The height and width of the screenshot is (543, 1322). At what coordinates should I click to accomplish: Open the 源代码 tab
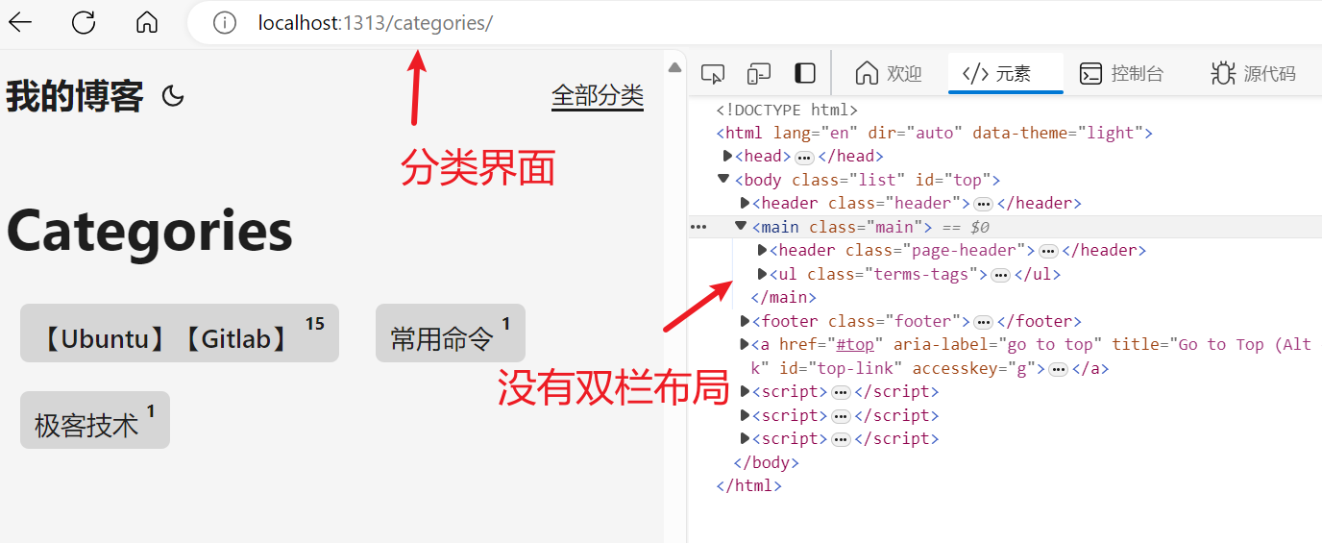[1254, 73]
